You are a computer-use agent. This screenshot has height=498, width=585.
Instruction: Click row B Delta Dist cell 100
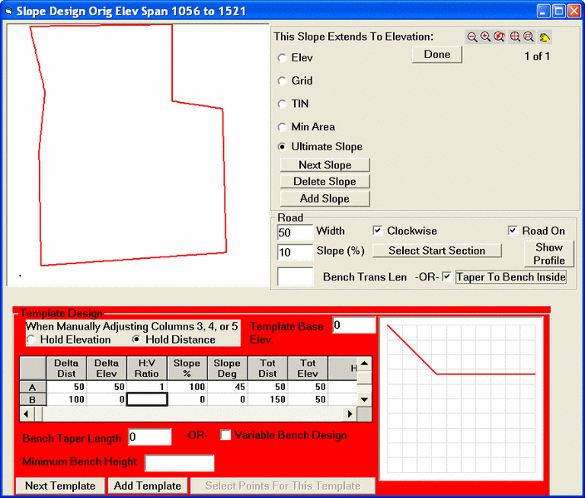pyautogui.click(x=66, y=399)
